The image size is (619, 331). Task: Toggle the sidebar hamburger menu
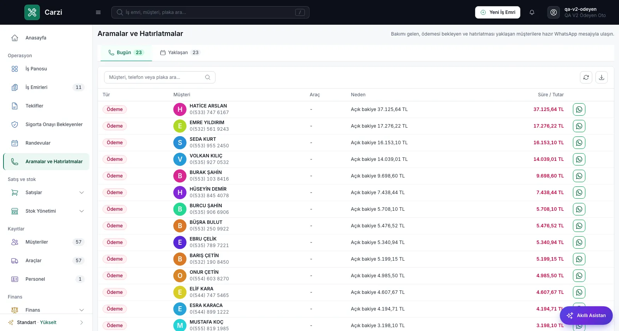[98, 12]
